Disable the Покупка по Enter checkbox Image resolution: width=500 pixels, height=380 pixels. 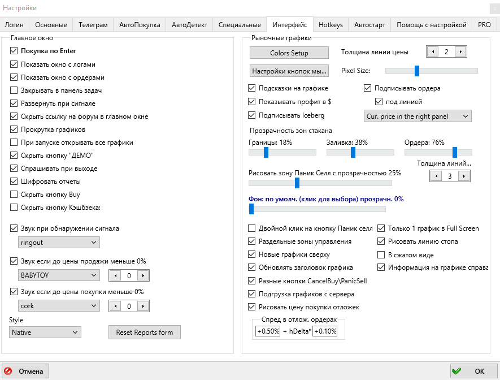click(14, 51)
